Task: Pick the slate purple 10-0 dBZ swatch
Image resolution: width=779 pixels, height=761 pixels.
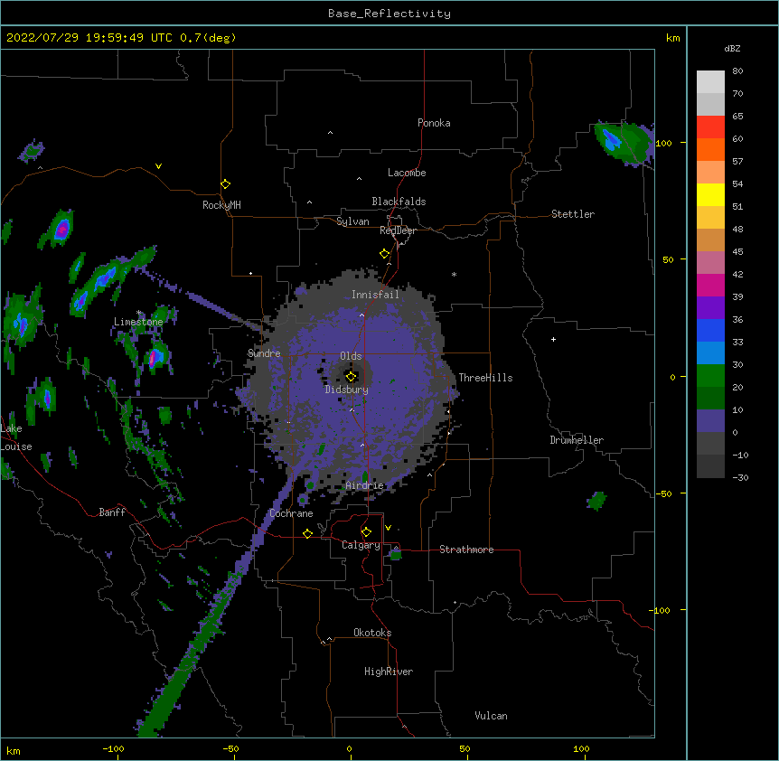Action: pos(710,421)
